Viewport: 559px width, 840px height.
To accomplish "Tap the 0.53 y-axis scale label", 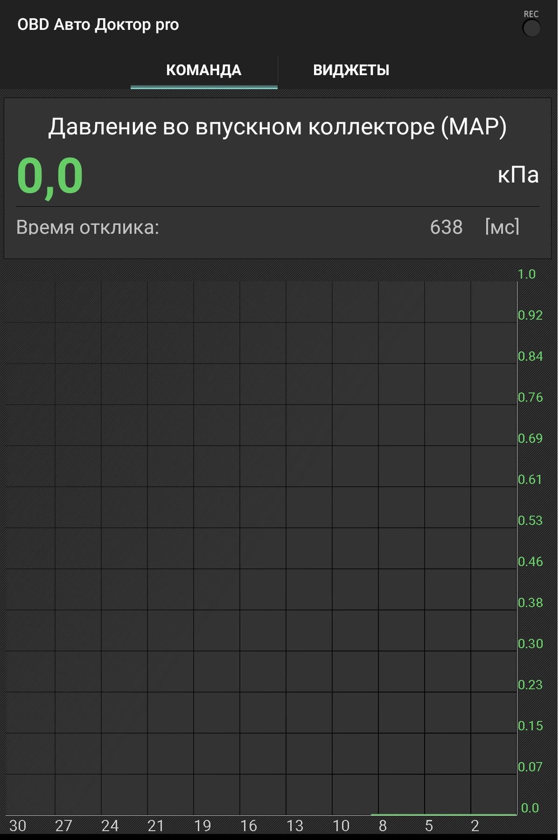I will click(x=530, y=521).
